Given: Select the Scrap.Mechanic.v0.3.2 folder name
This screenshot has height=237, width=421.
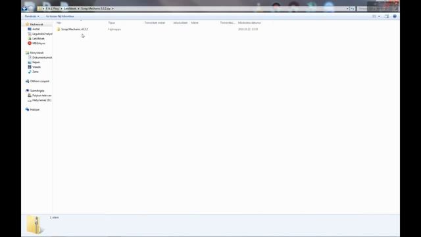Looking at the screenshot, I should coord(74,29).
